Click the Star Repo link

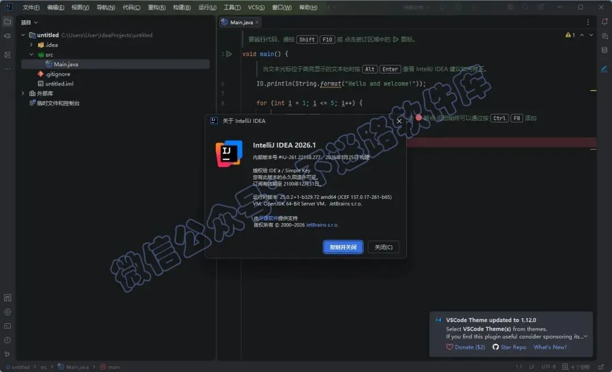[x=509, y=347]
